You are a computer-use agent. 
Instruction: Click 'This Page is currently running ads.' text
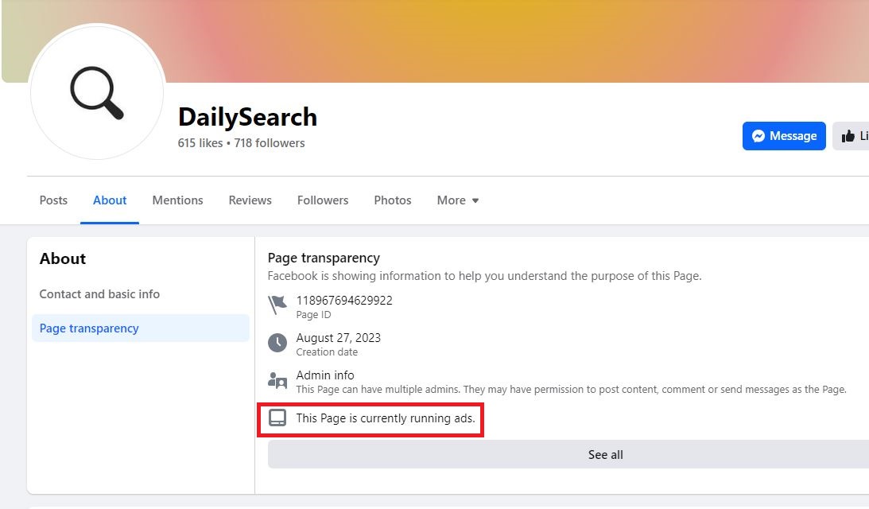click(385, 418)
